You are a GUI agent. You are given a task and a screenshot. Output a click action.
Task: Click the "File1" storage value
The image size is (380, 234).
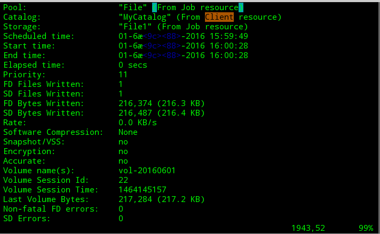[x=135, y=27]
